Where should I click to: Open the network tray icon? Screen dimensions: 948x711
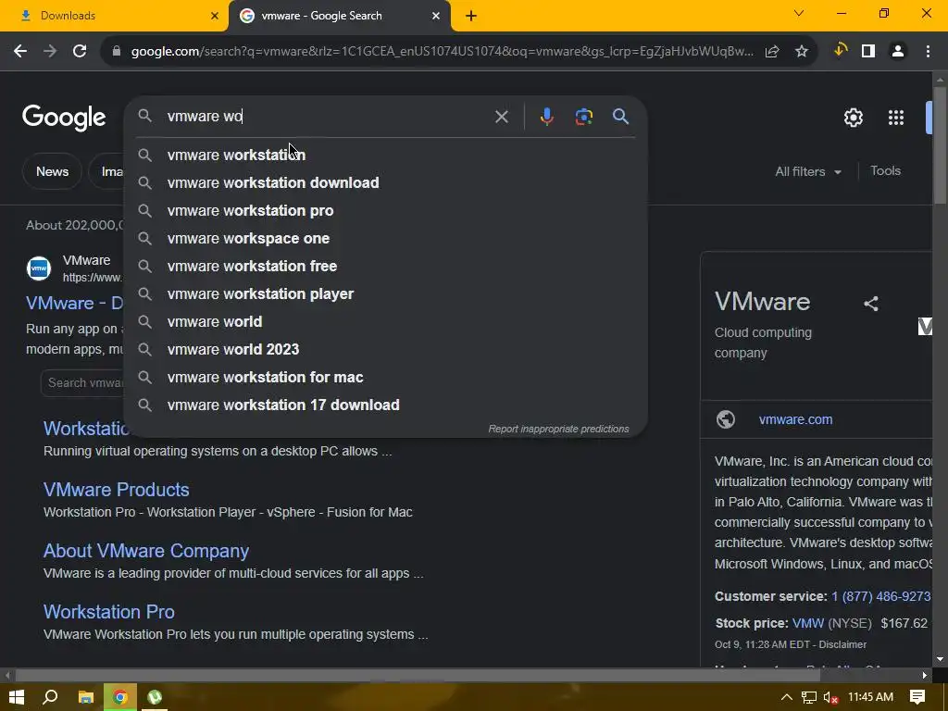tap(809, 698)
